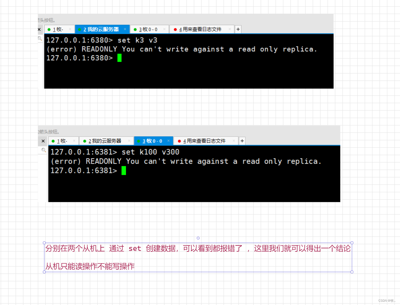Image resolution: width=400 pixels, height=305 pixels.
Task: Click rotation handle above the red text box
Action: click(198, 238)
